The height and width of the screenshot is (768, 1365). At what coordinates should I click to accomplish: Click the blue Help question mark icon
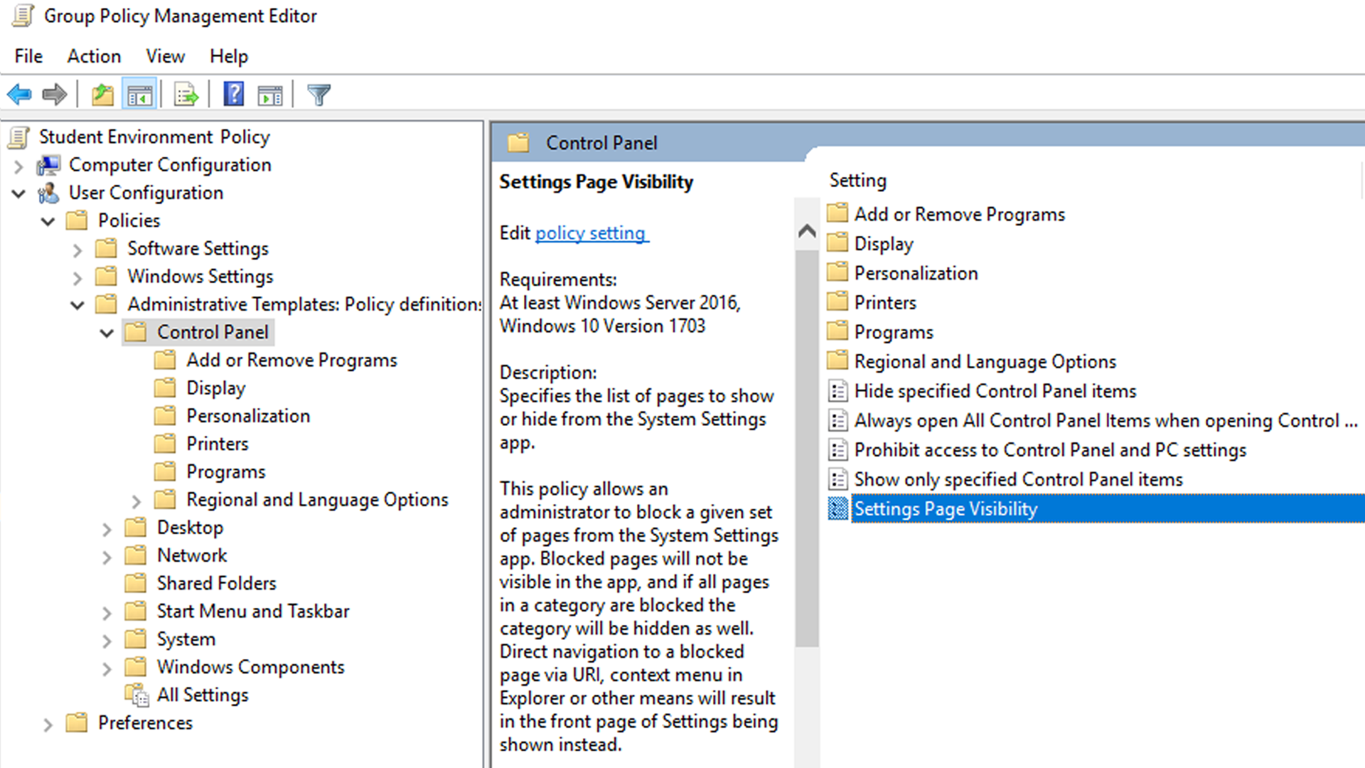[x=233, y=94]
